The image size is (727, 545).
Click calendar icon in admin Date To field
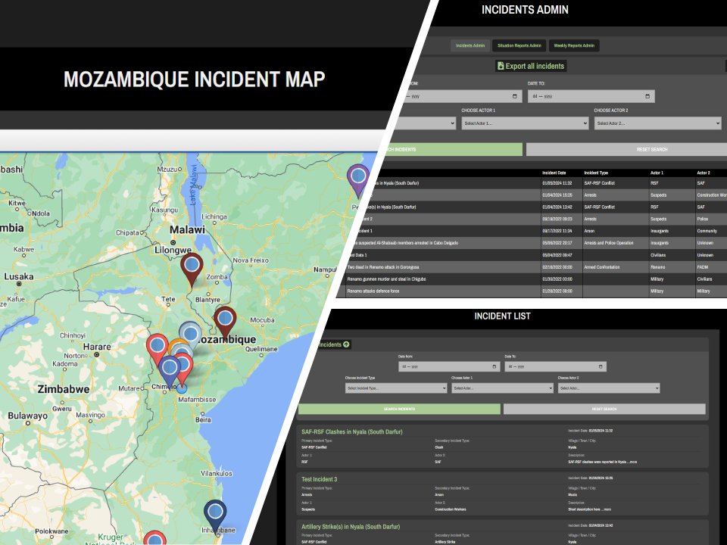click(647, 96)
